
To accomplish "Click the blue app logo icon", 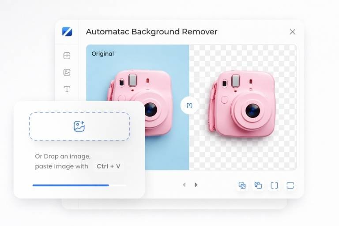I will pos(67,32).
